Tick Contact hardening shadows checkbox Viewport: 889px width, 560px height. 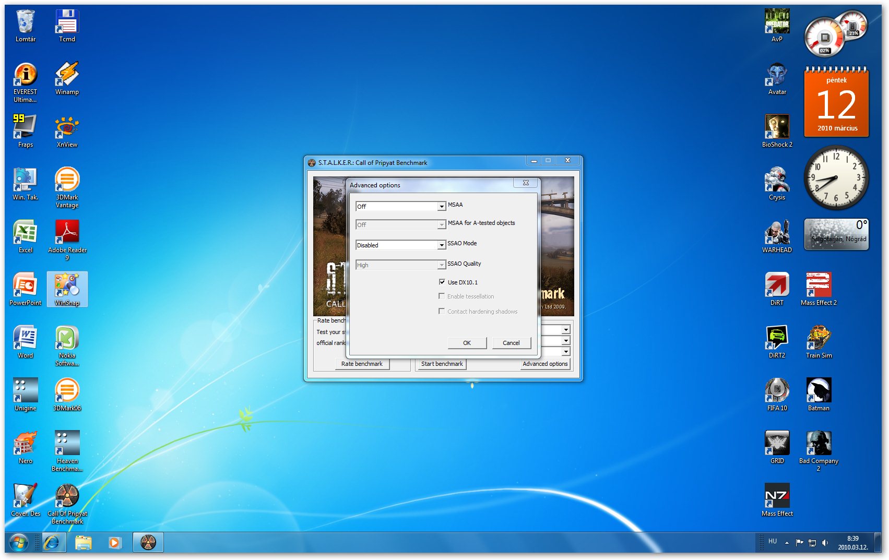click(442, 311)
